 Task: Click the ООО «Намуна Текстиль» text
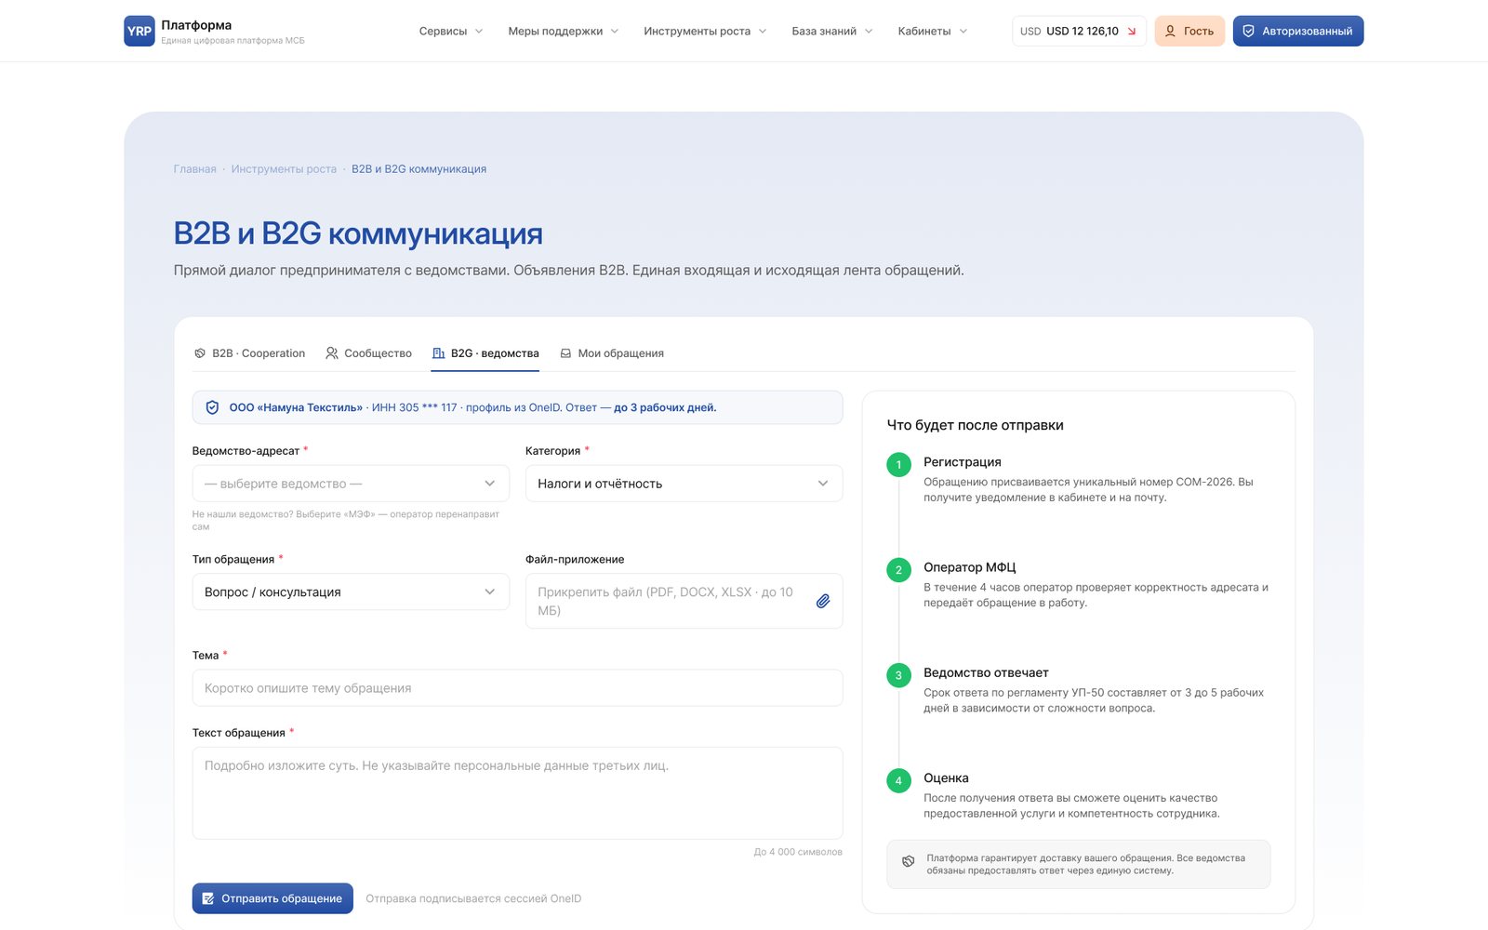pyautogui.click(x=296, y=407)
